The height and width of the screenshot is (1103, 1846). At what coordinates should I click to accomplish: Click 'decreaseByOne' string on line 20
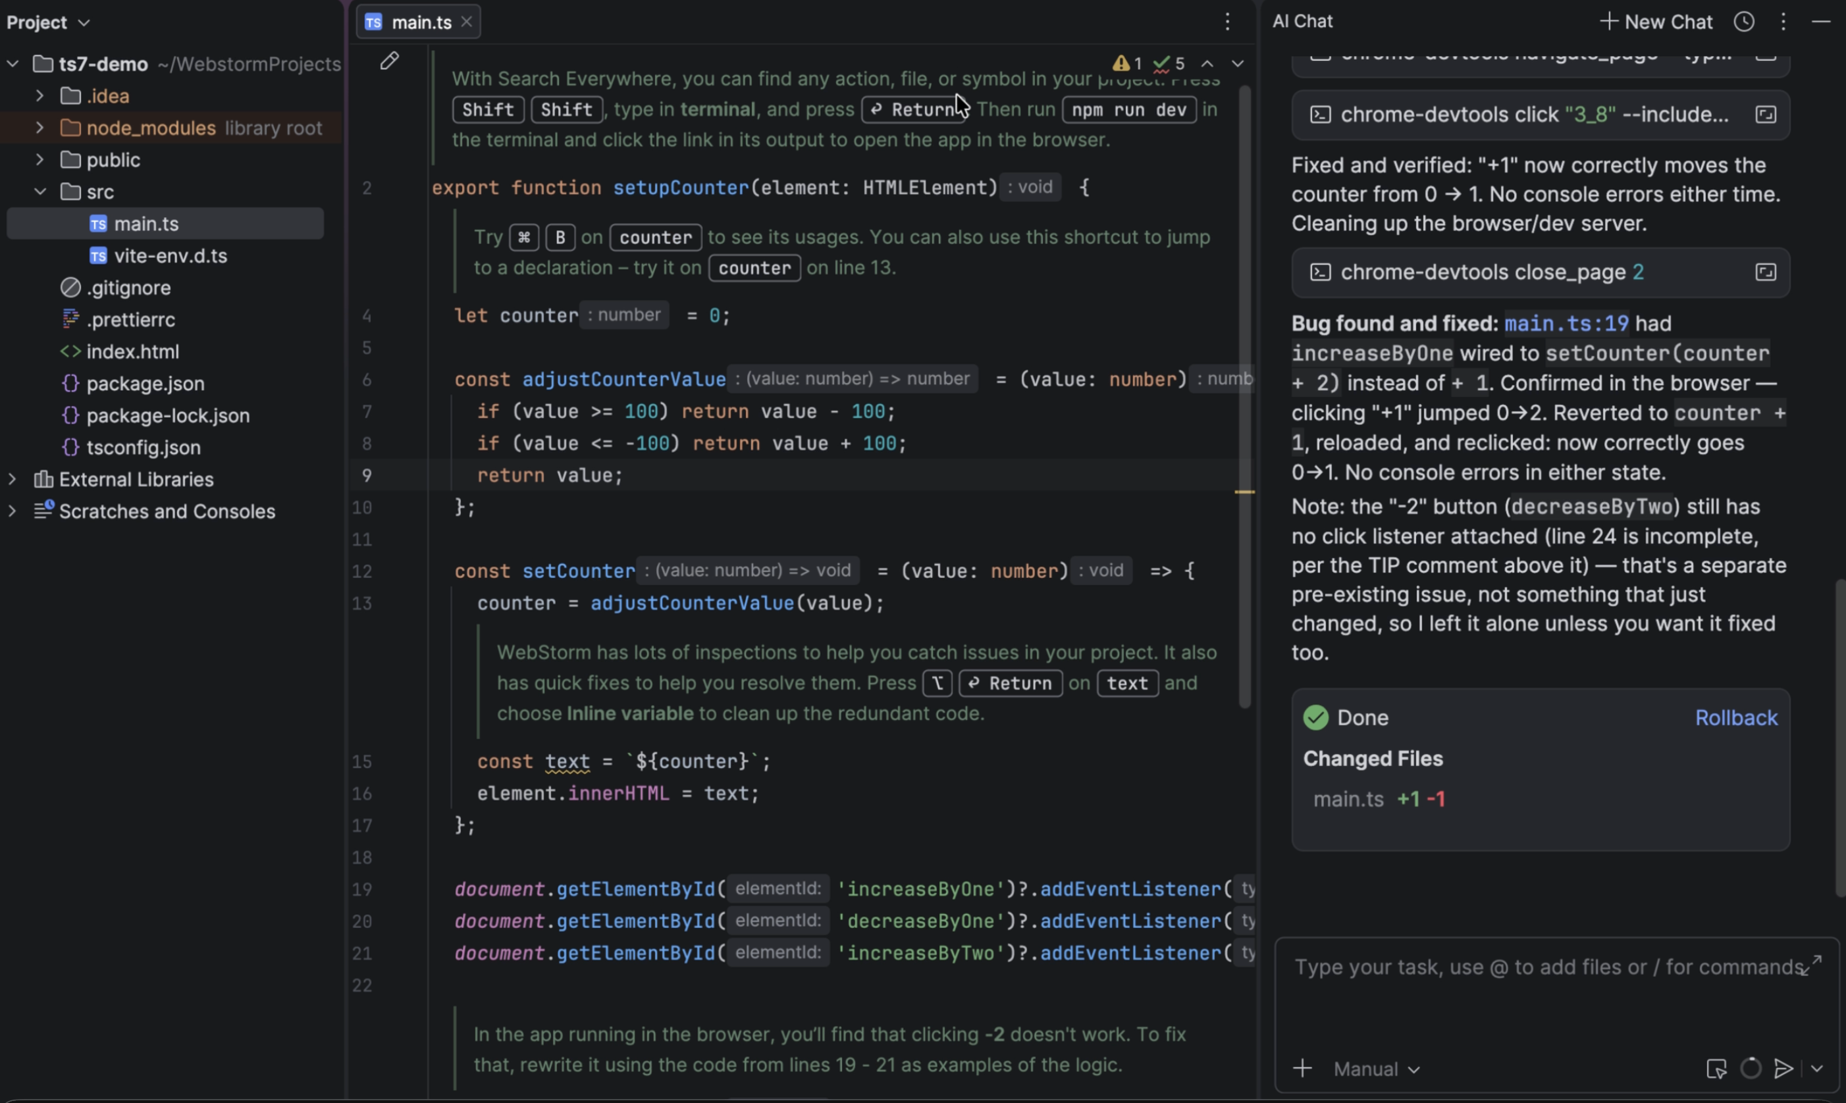click(920, 921)
